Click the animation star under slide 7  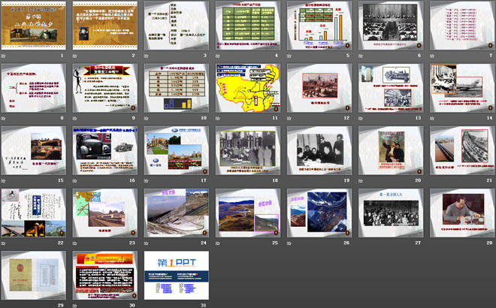coord(432,56)
